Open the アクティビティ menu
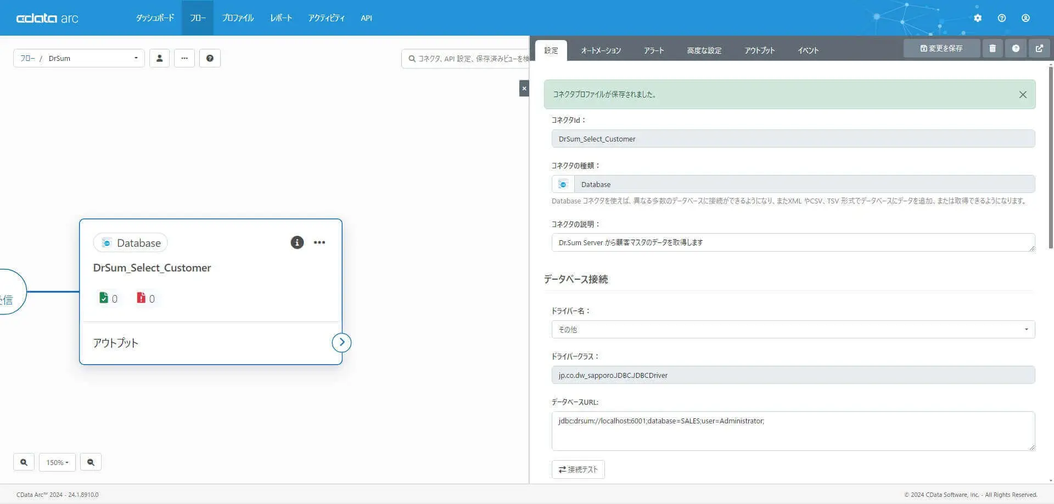The width and height of the screenshot is (1054, 504). (327, 18)
